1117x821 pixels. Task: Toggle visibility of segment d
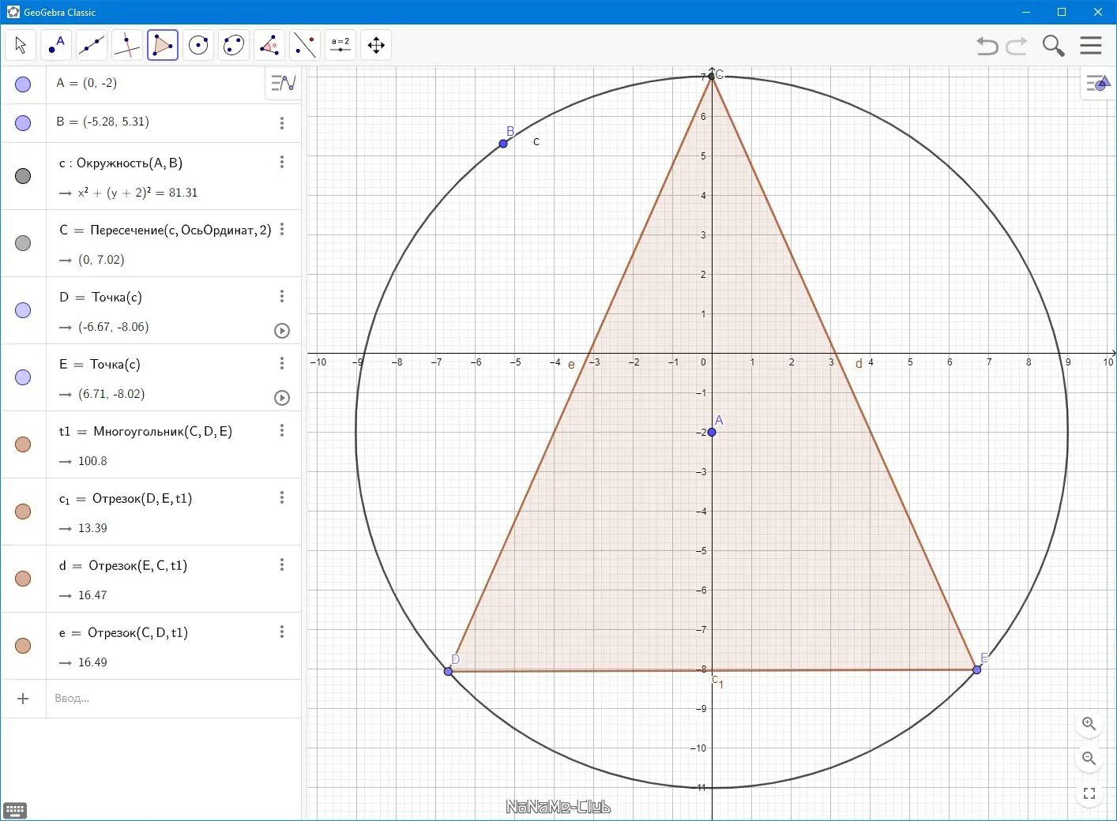(23, 579)
